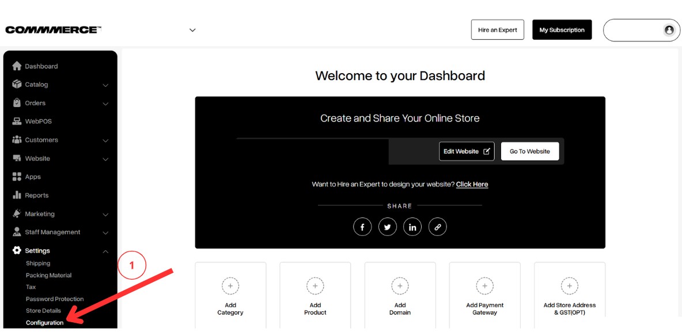The width and height of the screenshot is (682, 336).
Task: Click the Customers people icon
Action: point(17,140)
